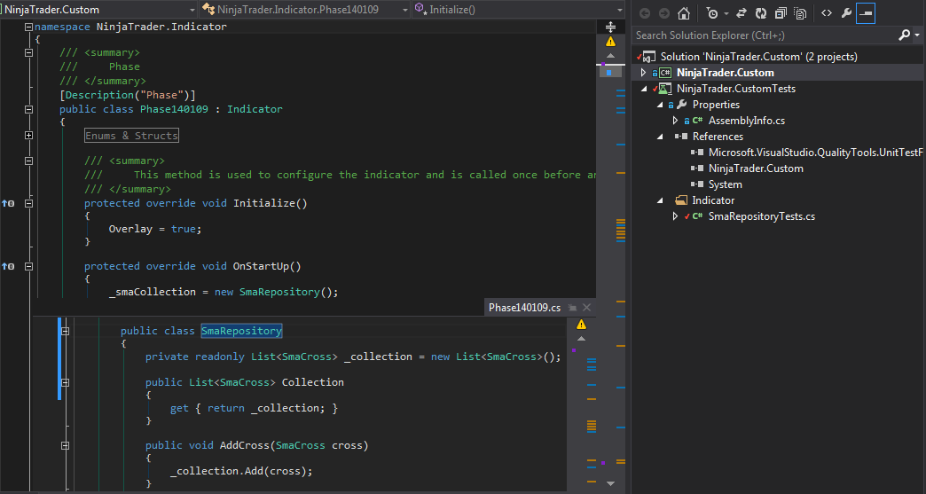Select the NinjaTrader.Custom reference entry
The width and height of the screenshot is (926, 494).
click(756, 169)
